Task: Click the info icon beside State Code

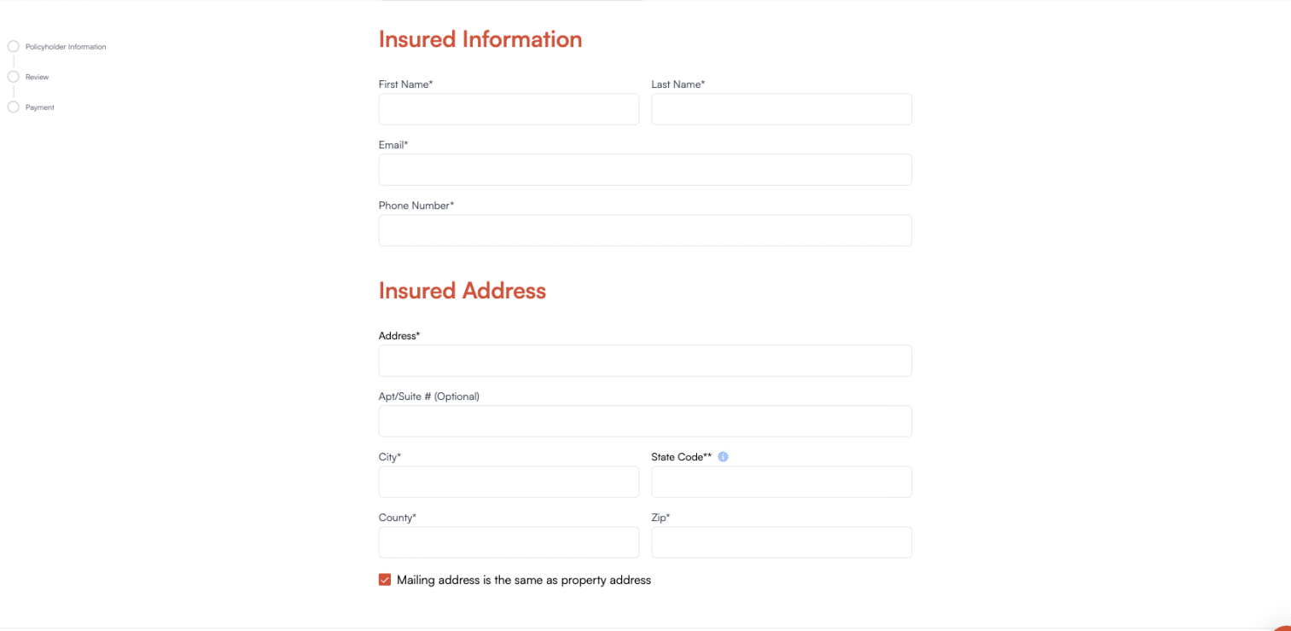Action: click(x=723, y=456)
